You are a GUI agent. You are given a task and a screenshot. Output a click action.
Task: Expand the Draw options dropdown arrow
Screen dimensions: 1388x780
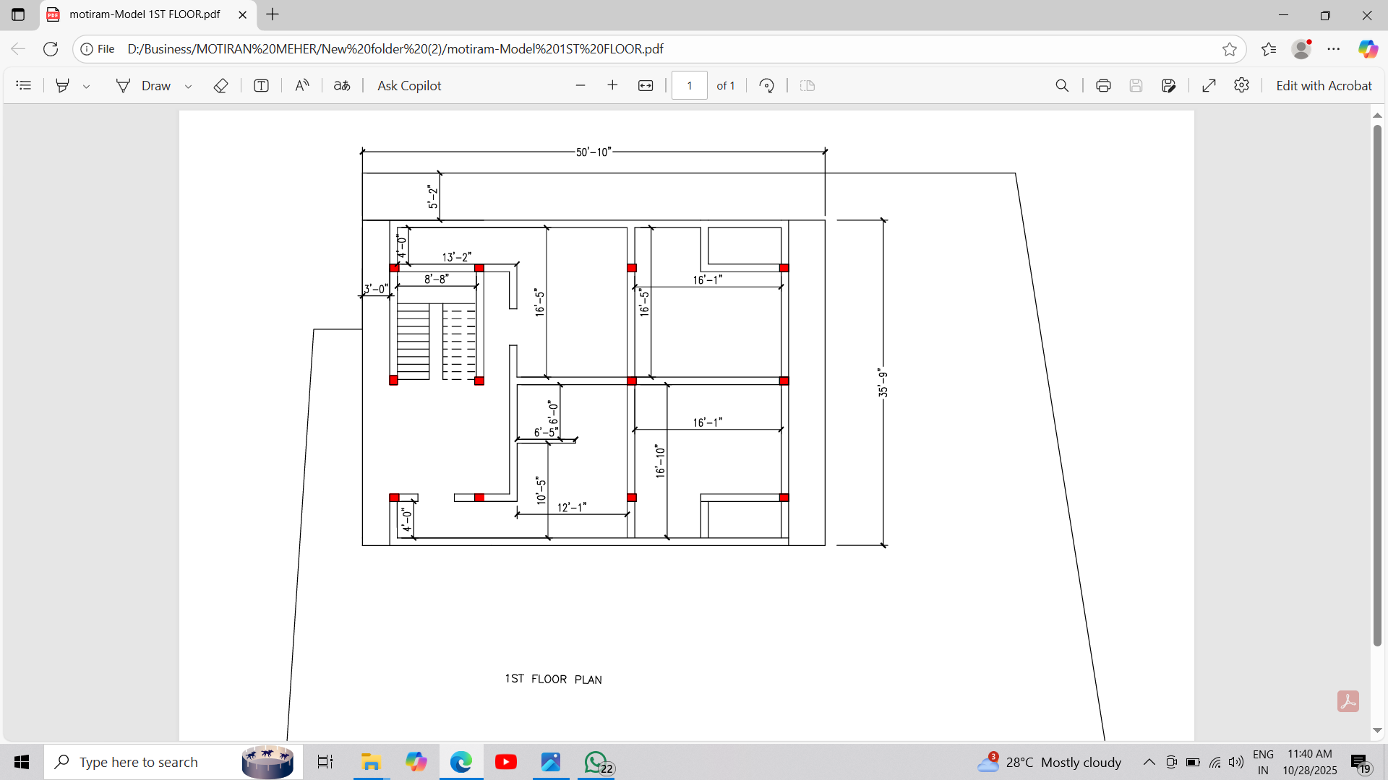click(x=188, y=87)
